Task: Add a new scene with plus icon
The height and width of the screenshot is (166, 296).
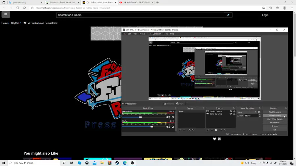Action: click(x=180, y=130)
